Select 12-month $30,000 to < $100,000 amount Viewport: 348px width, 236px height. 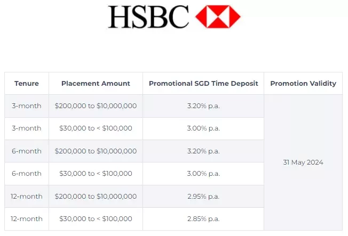[x=96, y=219]
